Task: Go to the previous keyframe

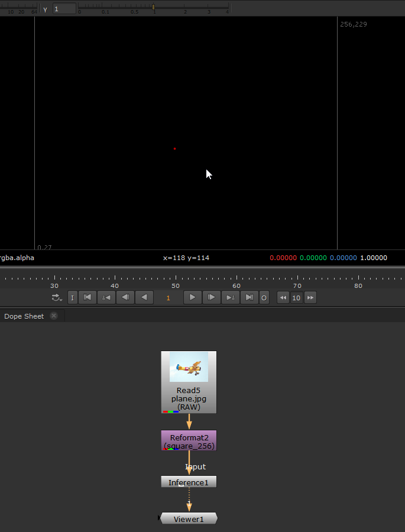Action: (x=106, y=297)
